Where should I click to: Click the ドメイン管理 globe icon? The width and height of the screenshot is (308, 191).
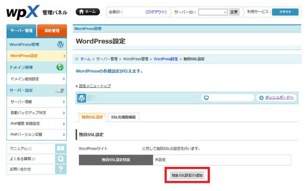pyautogui.click(x=60, y=67)
